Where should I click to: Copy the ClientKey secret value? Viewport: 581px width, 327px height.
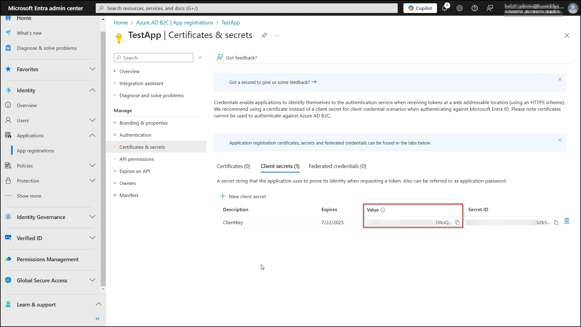coord(457,223)
